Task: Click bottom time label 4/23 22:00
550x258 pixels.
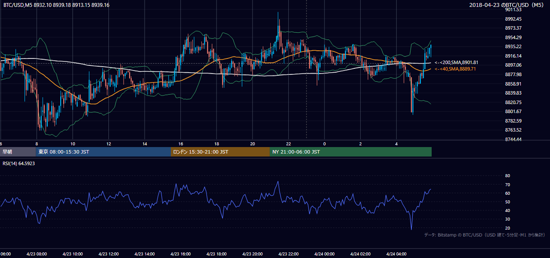Action: (x=288, y=254)
